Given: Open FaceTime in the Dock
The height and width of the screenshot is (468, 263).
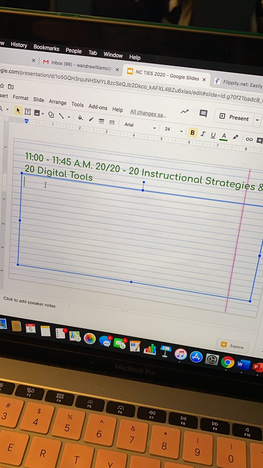Looking at the screenshot, I should [120, 343].
